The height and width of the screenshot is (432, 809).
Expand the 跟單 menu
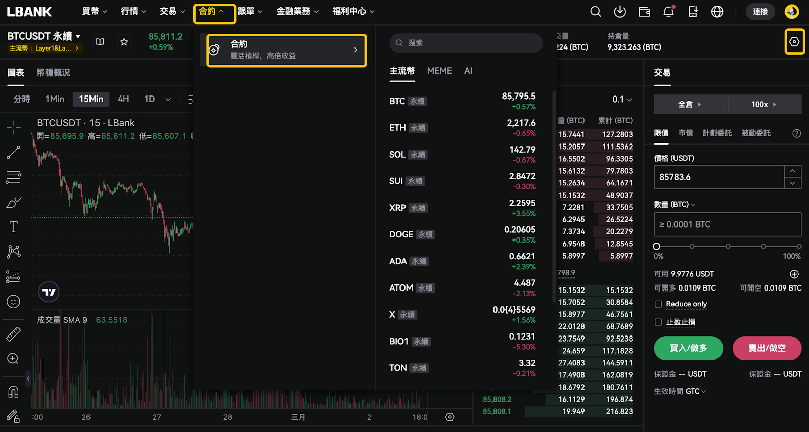coord(250,11)
